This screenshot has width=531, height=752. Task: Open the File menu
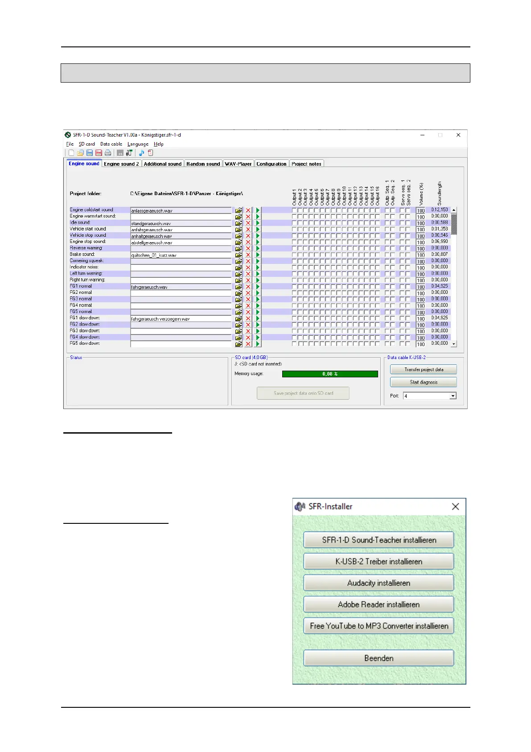[70, 144]
